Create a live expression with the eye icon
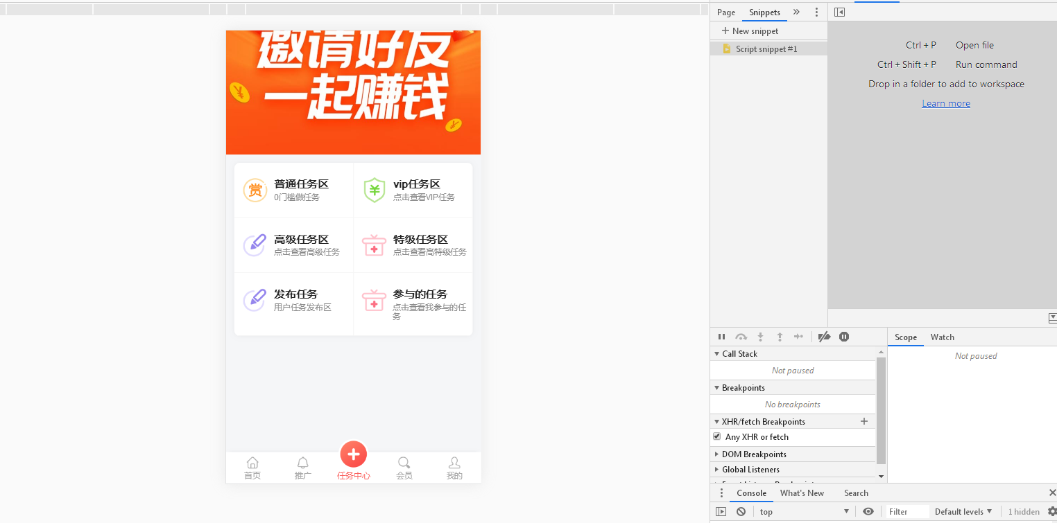 point(868,511)
